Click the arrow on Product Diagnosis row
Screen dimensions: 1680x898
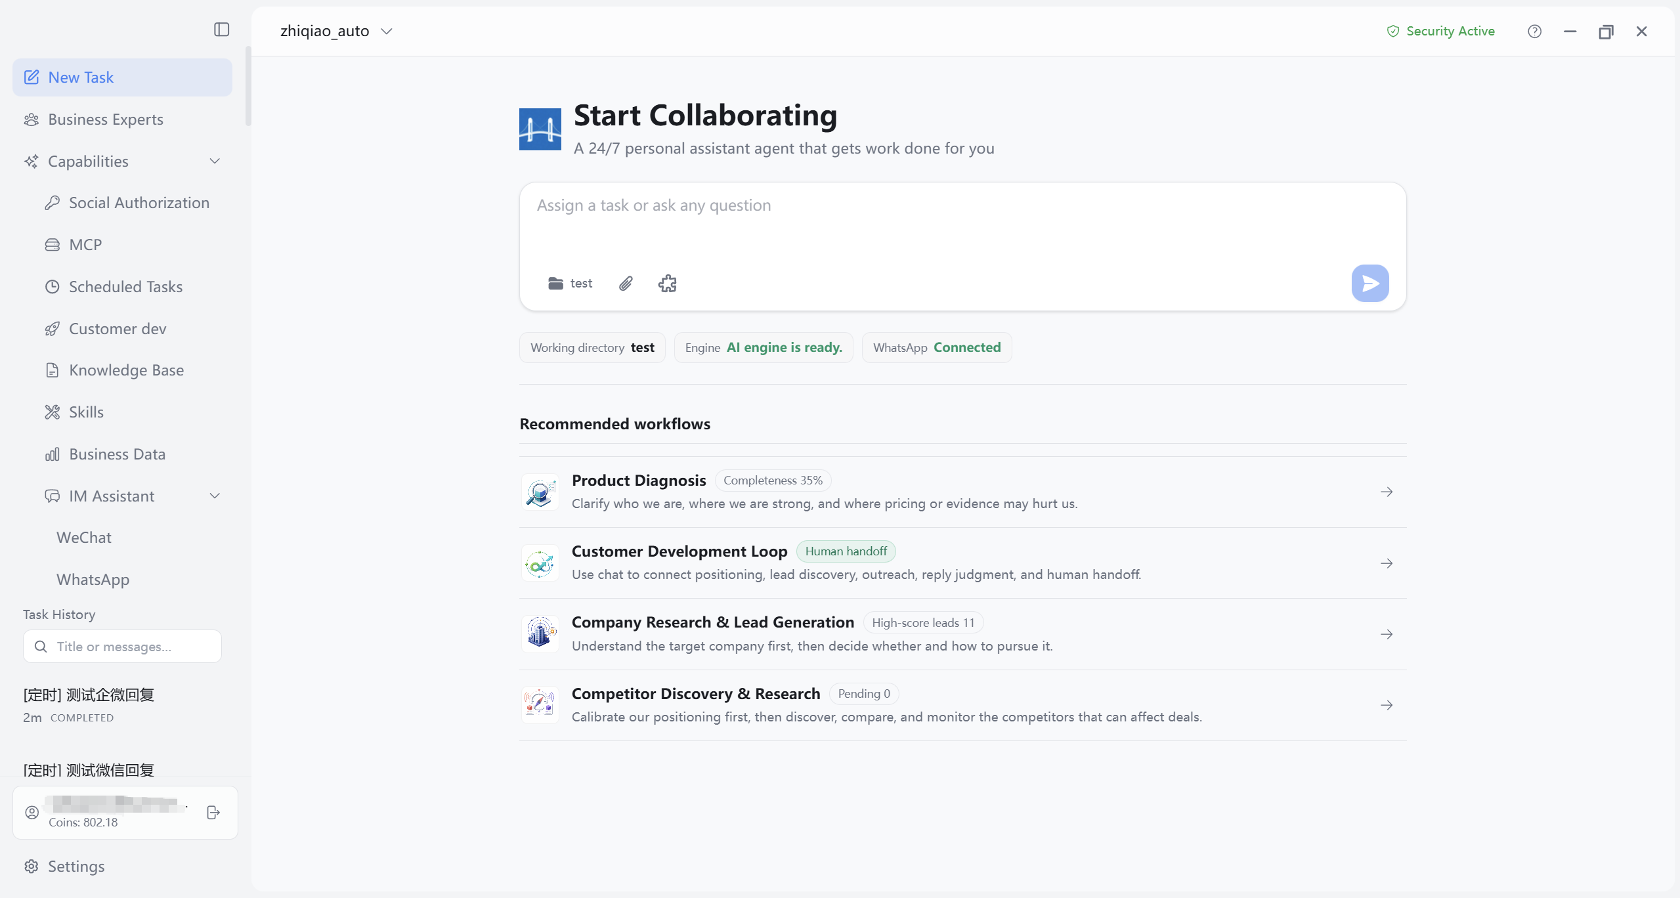tap(1386, 492)
